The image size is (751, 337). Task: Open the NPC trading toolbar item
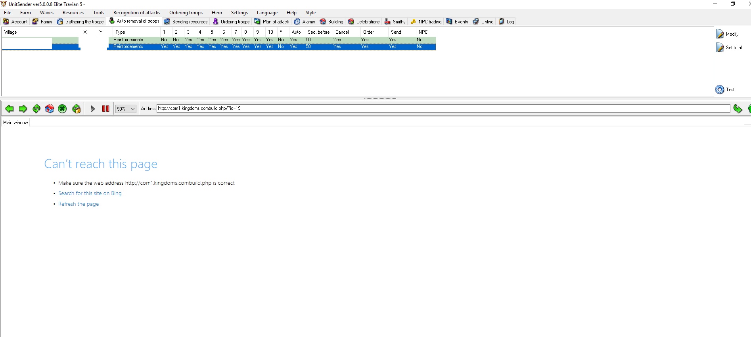[425, 21]
